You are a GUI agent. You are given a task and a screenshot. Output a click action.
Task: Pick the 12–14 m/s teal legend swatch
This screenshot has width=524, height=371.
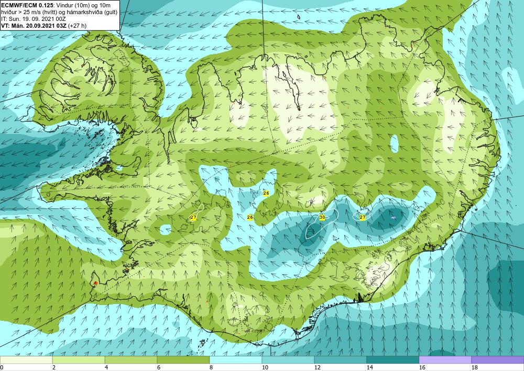(341, 360)
